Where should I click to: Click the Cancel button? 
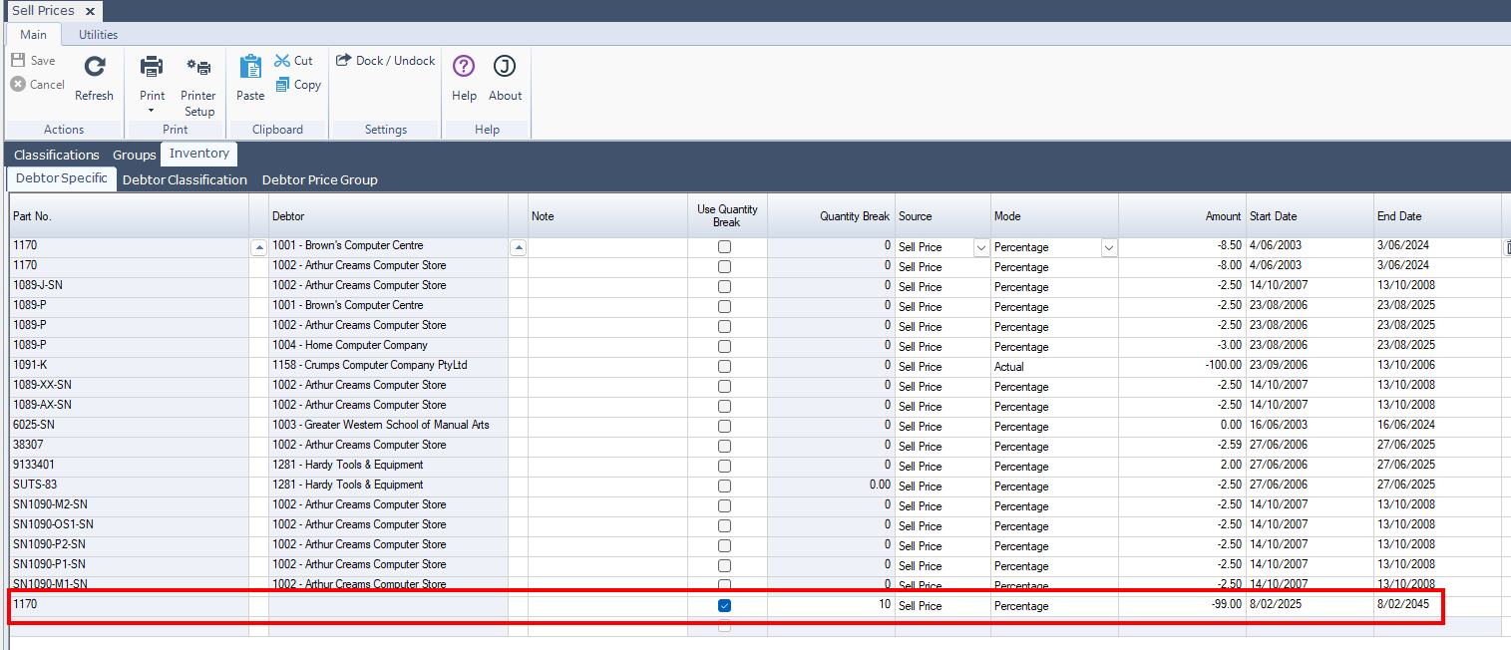coord(38,85)
